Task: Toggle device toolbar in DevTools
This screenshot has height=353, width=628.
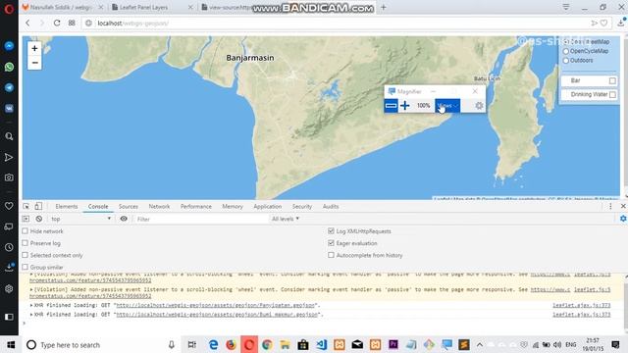Action: 38,206
